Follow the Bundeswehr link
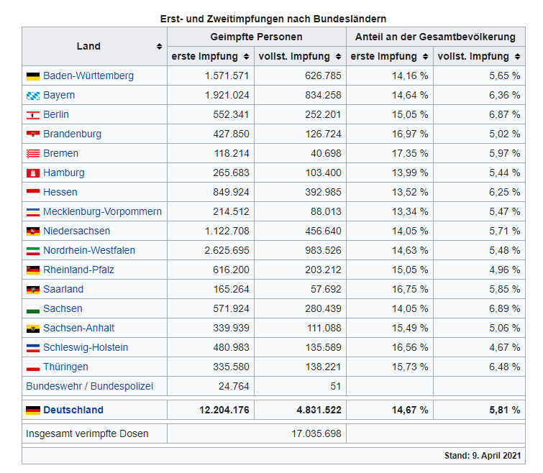Screen dimensions: 543x473 point(53,386)
